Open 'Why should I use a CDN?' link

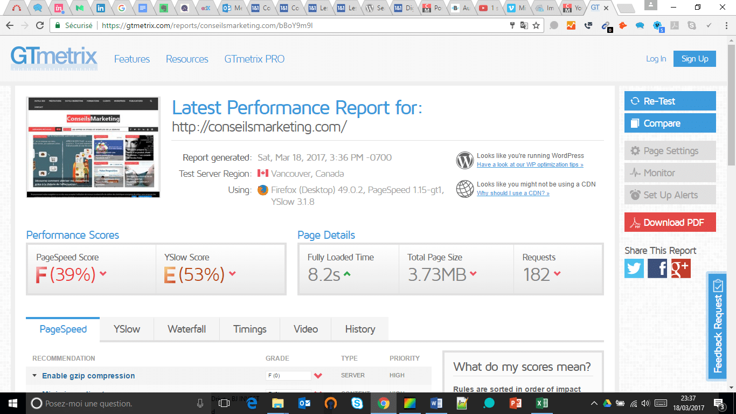click(x=513, y=194)
